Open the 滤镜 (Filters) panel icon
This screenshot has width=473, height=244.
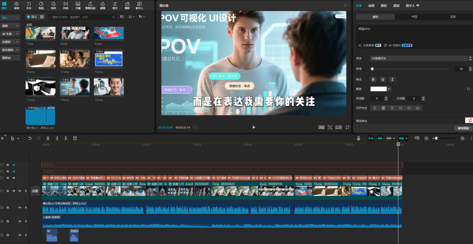pyautogui.click(x=102, y=5)
